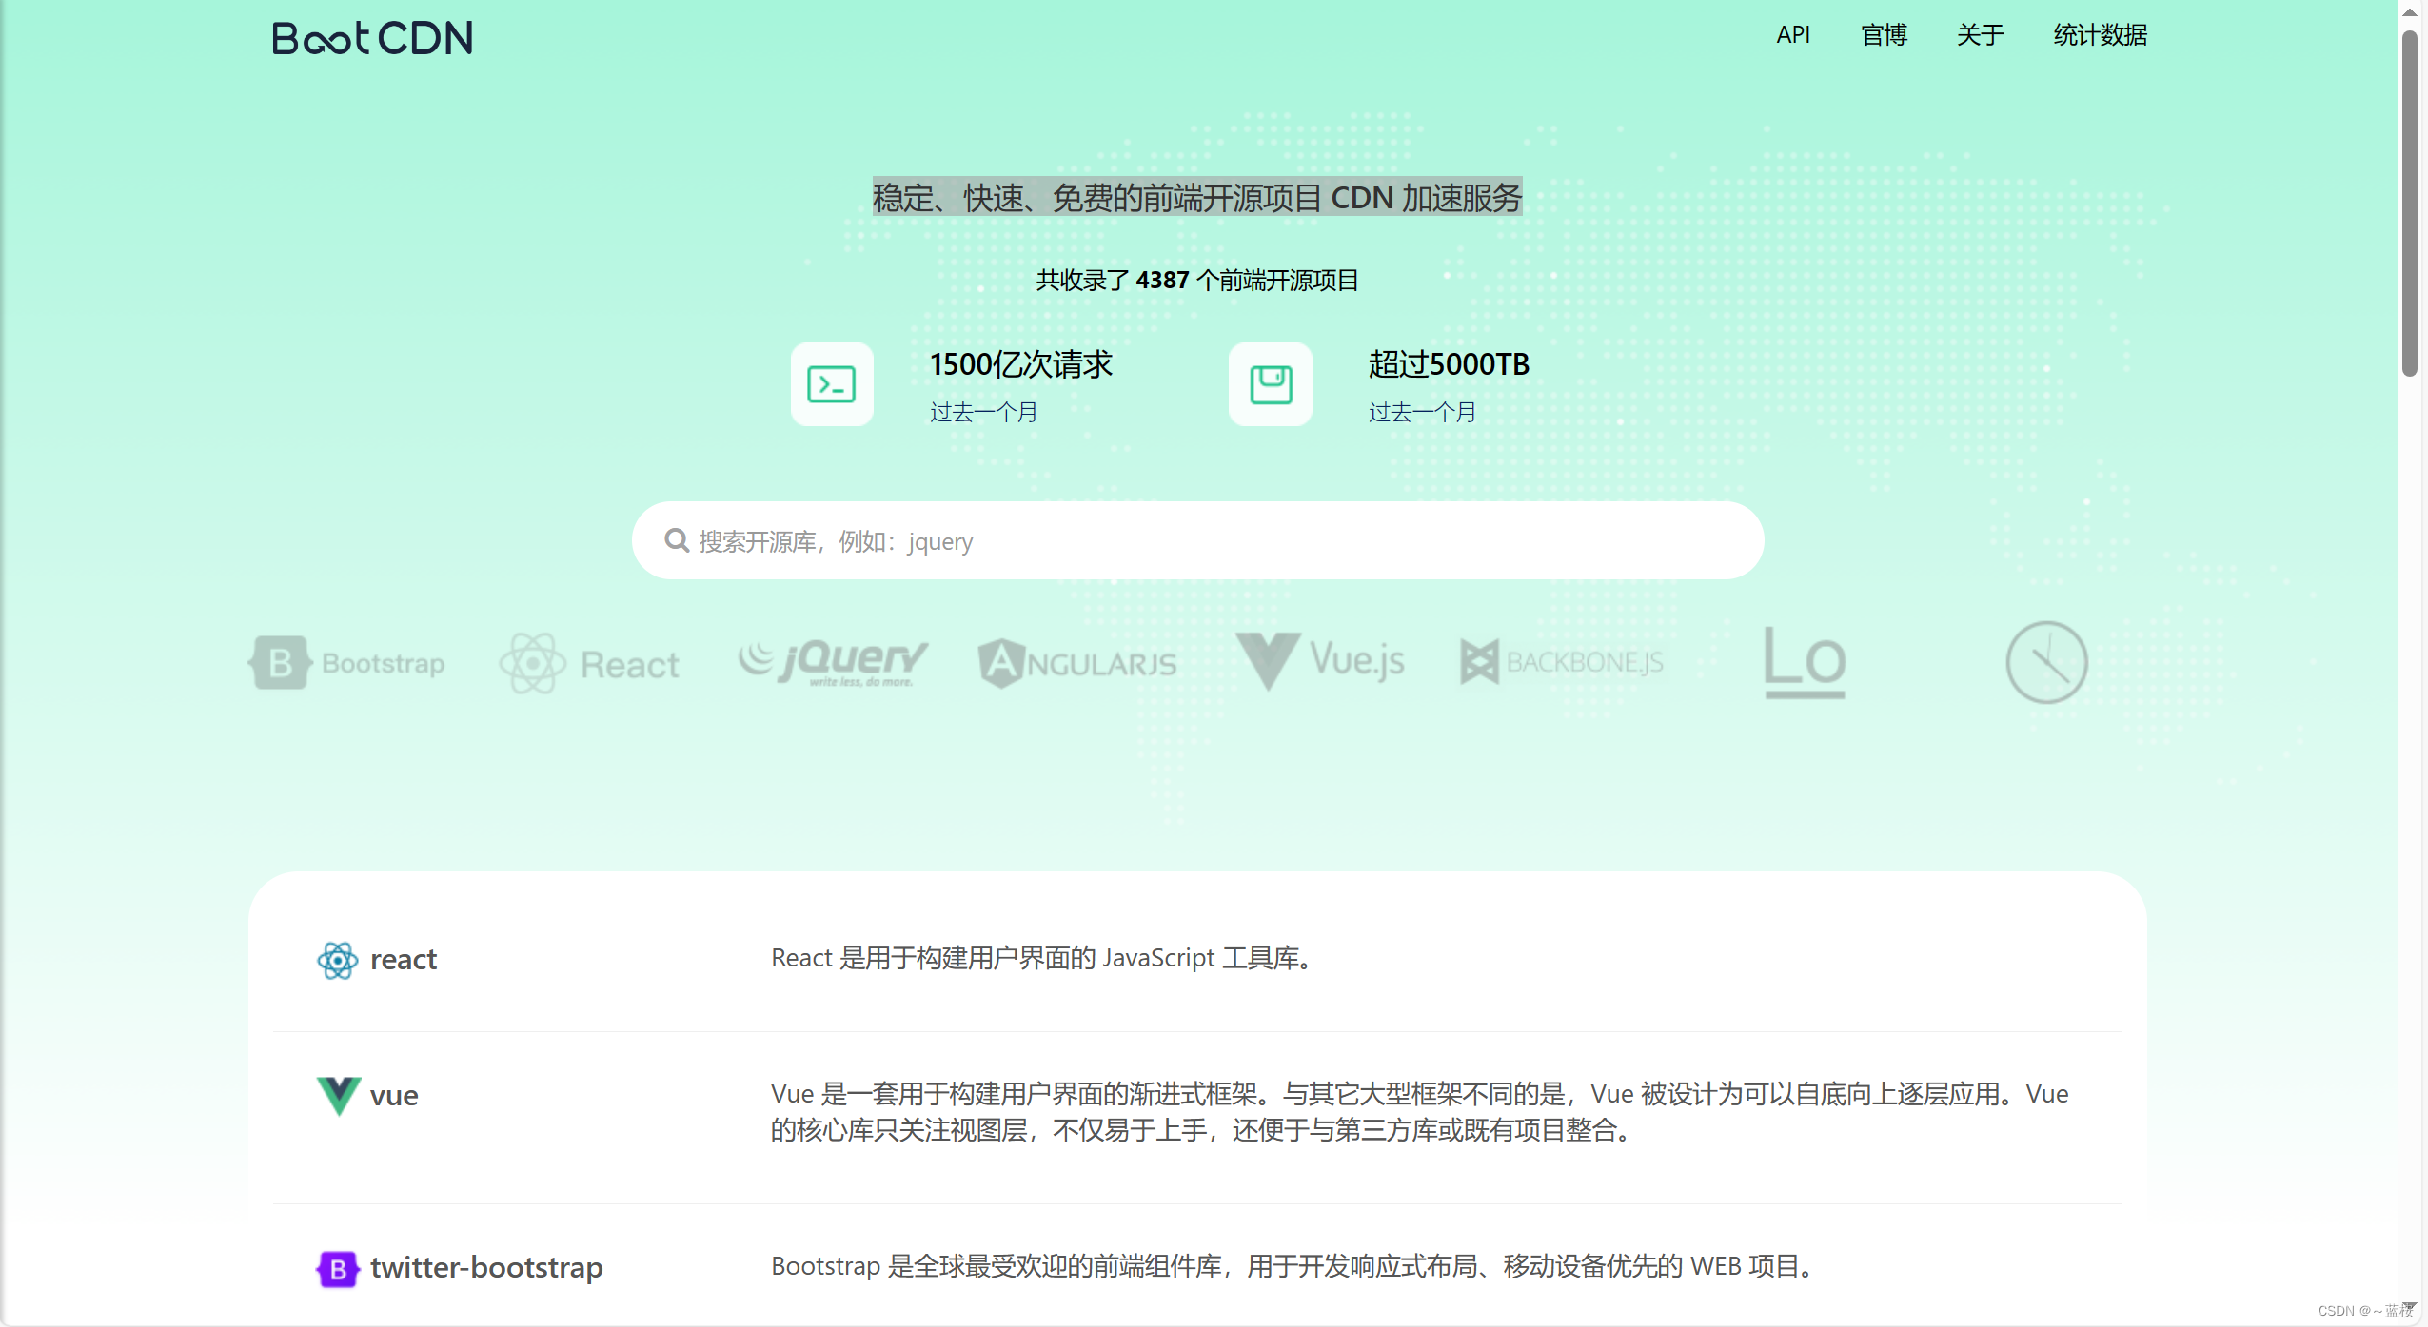2428x1327 pixels.
Task: Click the AngularJS logo
Action: (1077, 663)
